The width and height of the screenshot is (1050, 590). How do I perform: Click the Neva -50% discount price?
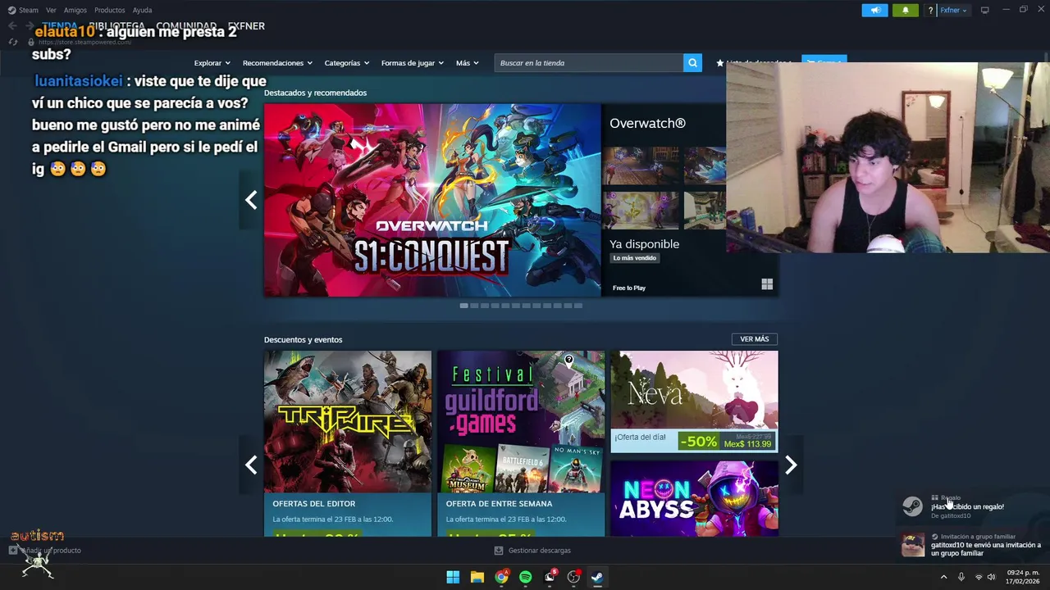click(727, 441)
